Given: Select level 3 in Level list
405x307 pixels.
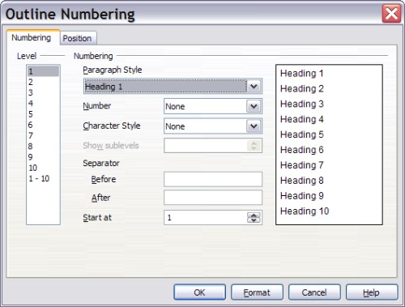Looking at the screenshot, I should tap(43, 92).
